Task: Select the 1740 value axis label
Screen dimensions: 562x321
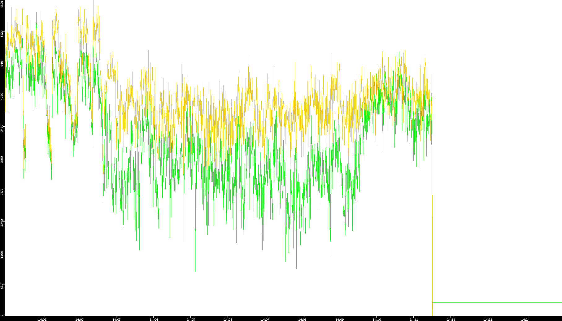Action: (2, 222)
